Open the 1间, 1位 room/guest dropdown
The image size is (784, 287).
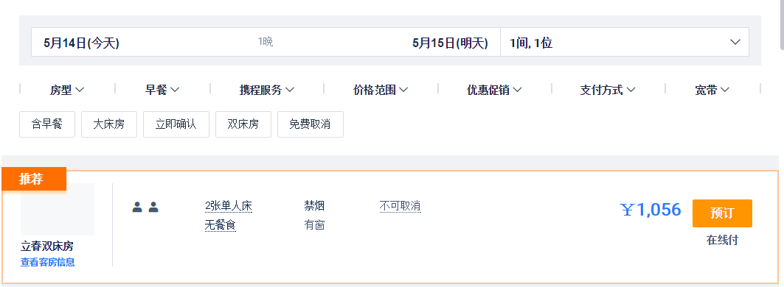click(625, 42)
